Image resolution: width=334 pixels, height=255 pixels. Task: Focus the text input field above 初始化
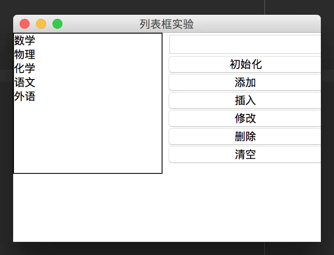coord(245,44)
